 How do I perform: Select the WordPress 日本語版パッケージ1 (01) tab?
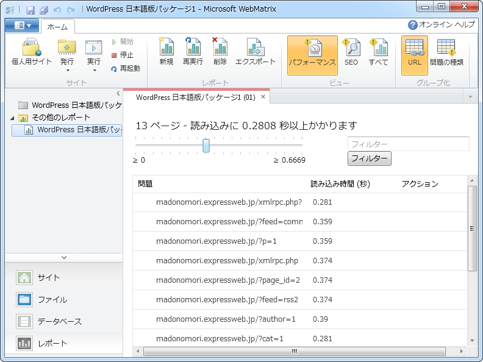(196, 98)
